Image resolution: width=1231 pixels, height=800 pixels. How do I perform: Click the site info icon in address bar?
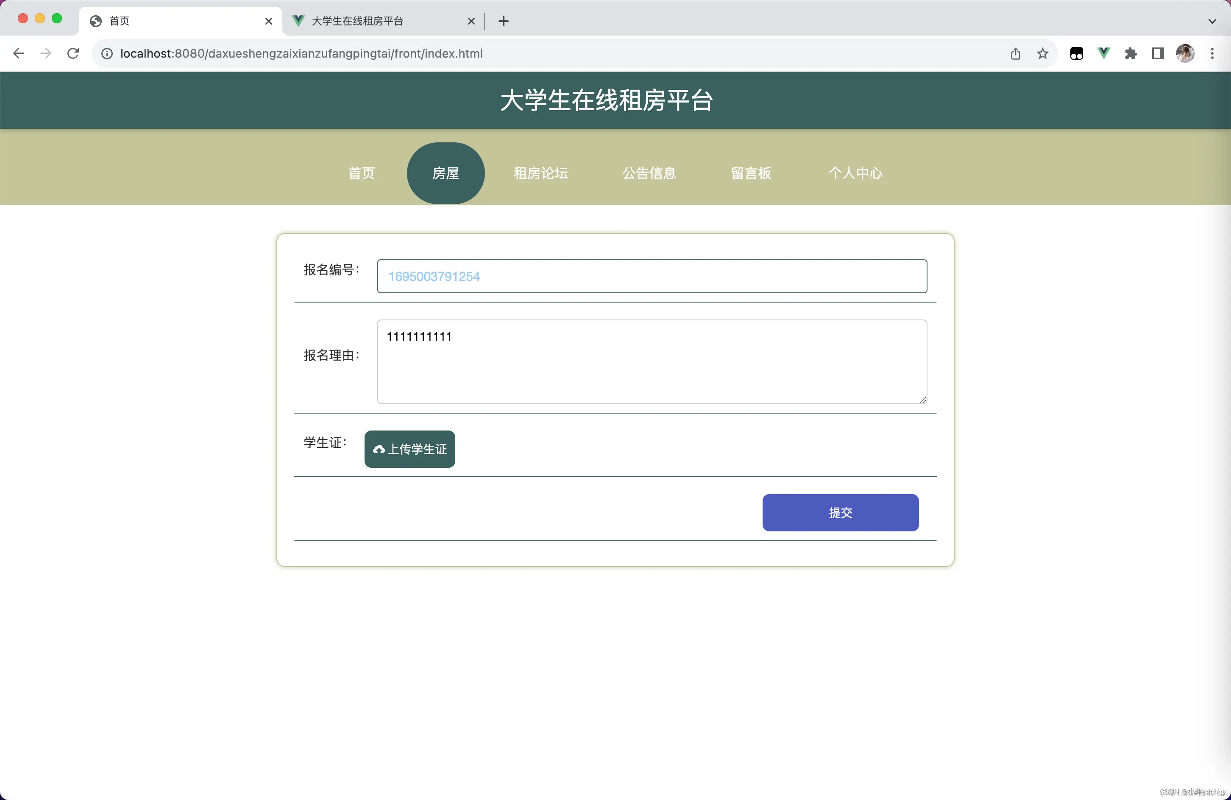[x=106, y=53]
